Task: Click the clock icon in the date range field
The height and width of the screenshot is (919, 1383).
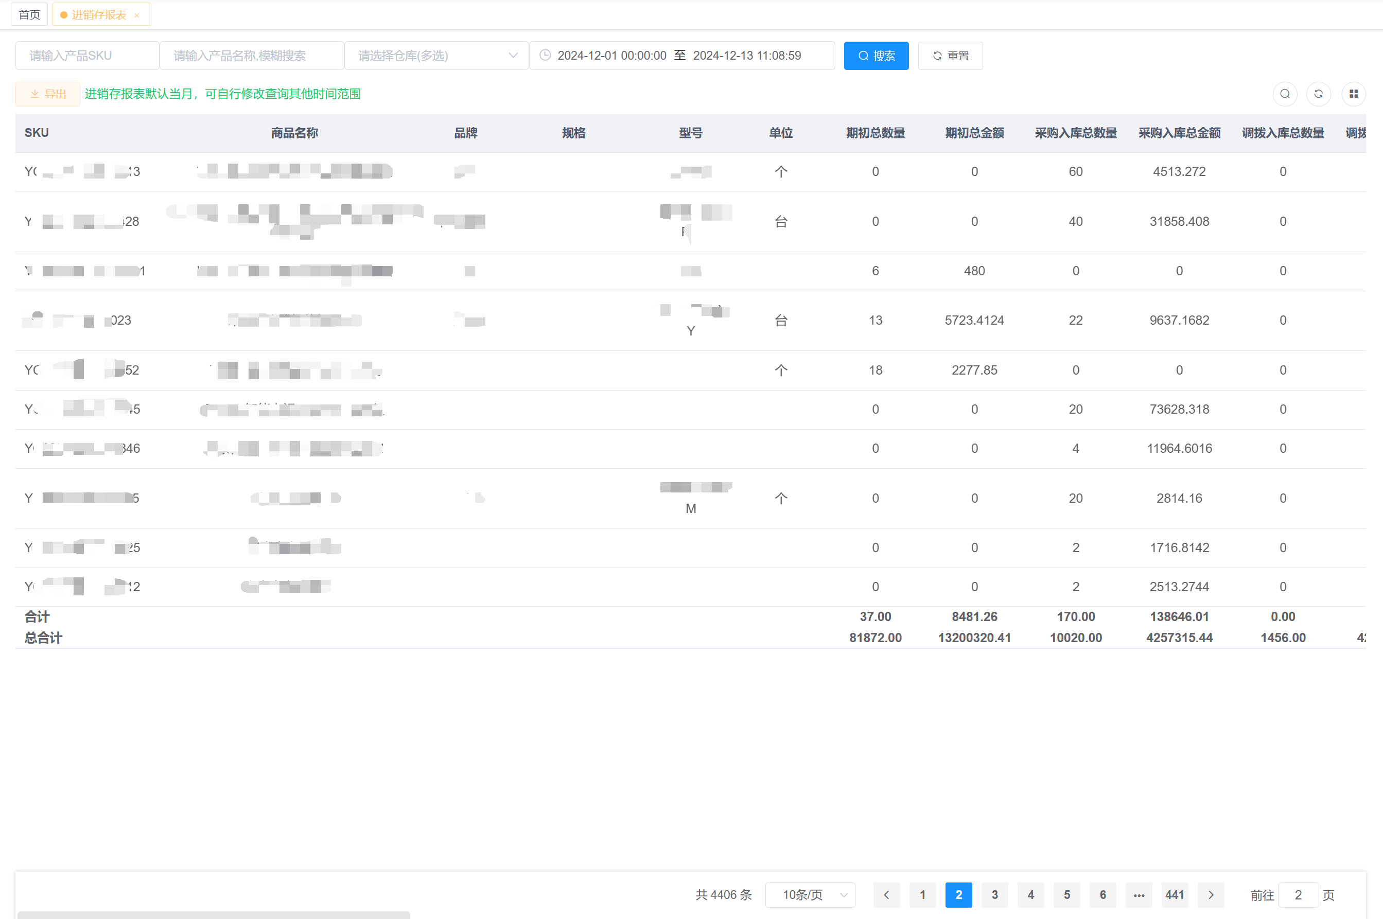Action: (x=545, y=55)
